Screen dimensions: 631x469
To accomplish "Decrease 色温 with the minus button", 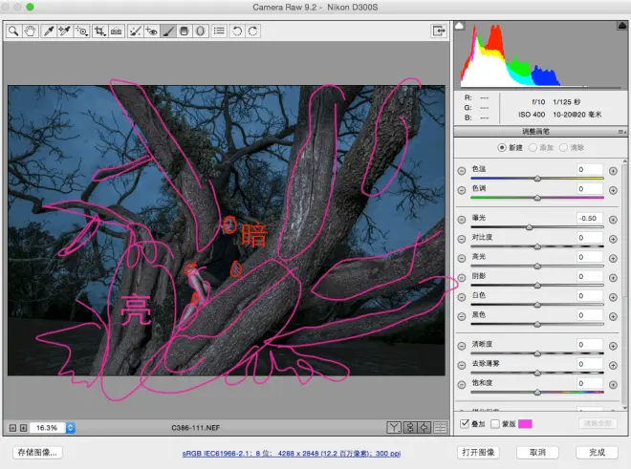I will pyautogui.click(x=462, y=171).
